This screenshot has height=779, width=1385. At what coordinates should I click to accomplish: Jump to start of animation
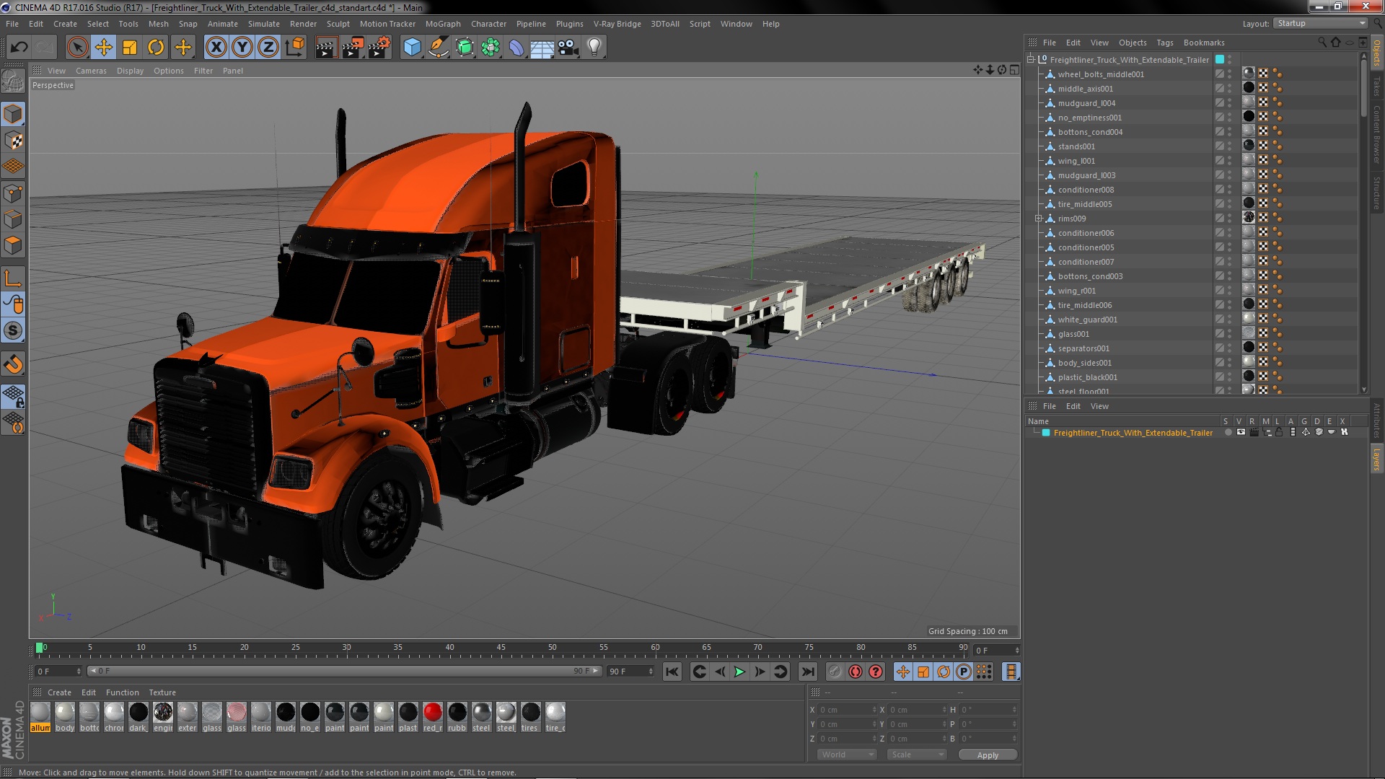tap(672, 672)
